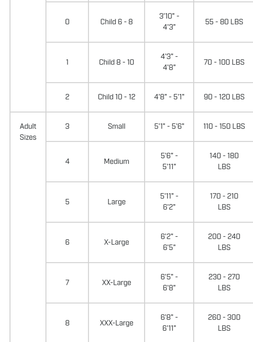Click the "XX-Large" size cell
Screen dimensions: 253x342
pos(116,282)
